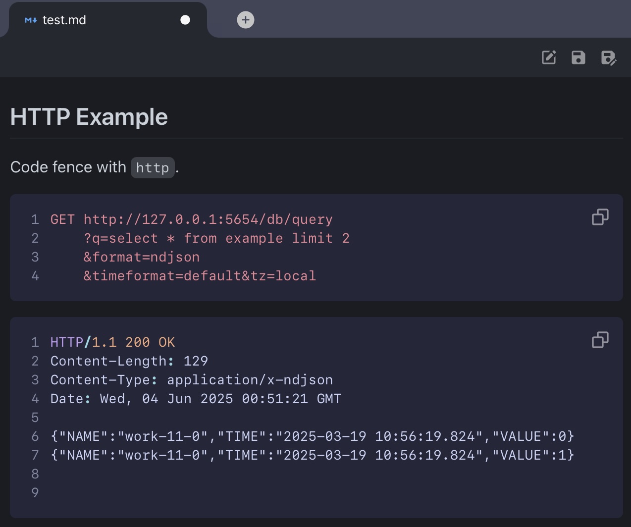Viewport: 631px width, 527px height.
Task: Click the &timeformat=default&tz=local line
Action: coord(199,276)
